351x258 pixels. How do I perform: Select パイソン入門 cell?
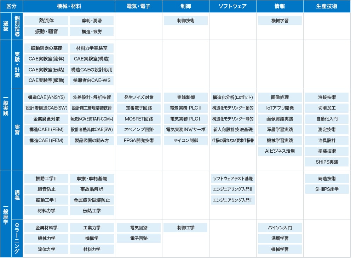click(280, 228)
